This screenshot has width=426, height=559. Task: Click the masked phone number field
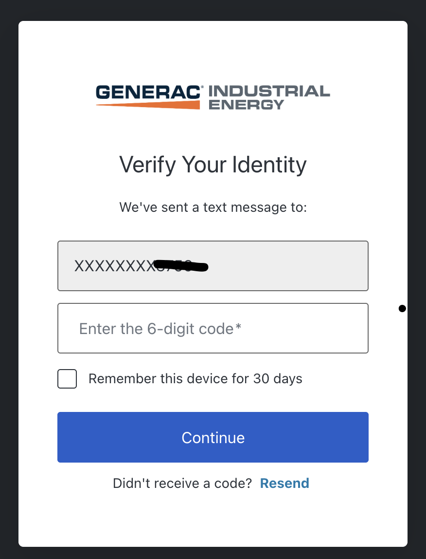click(x=292, y=266)
